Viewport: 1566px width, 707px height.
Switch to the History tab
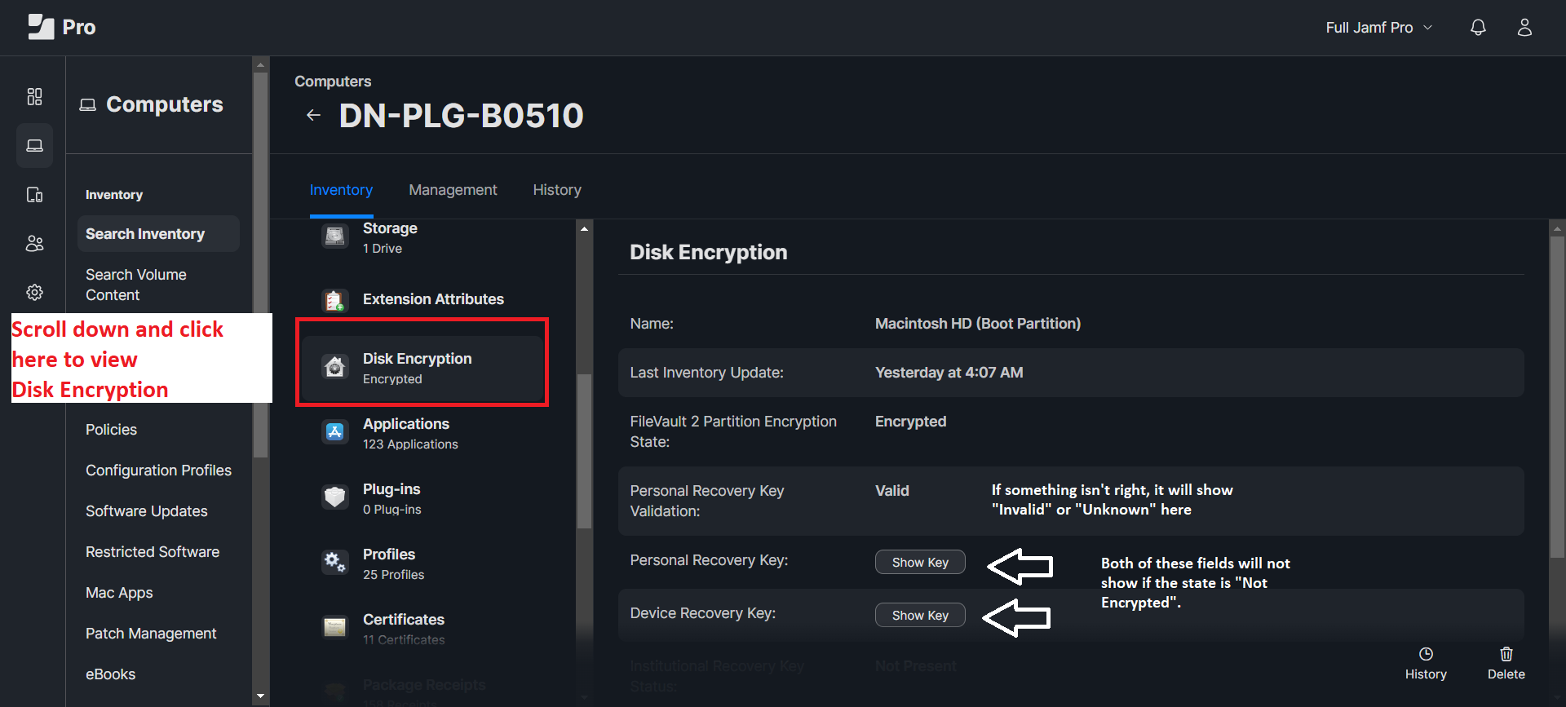click(x=557, y=190)
